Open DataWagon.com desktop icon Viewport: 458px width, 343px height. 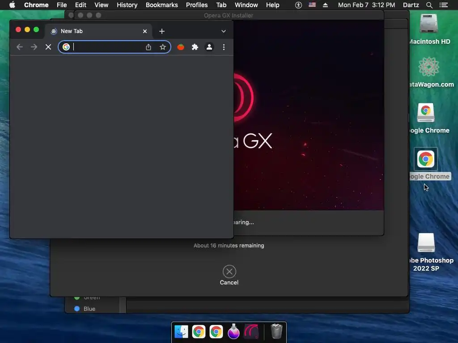(x=428, y=67)
